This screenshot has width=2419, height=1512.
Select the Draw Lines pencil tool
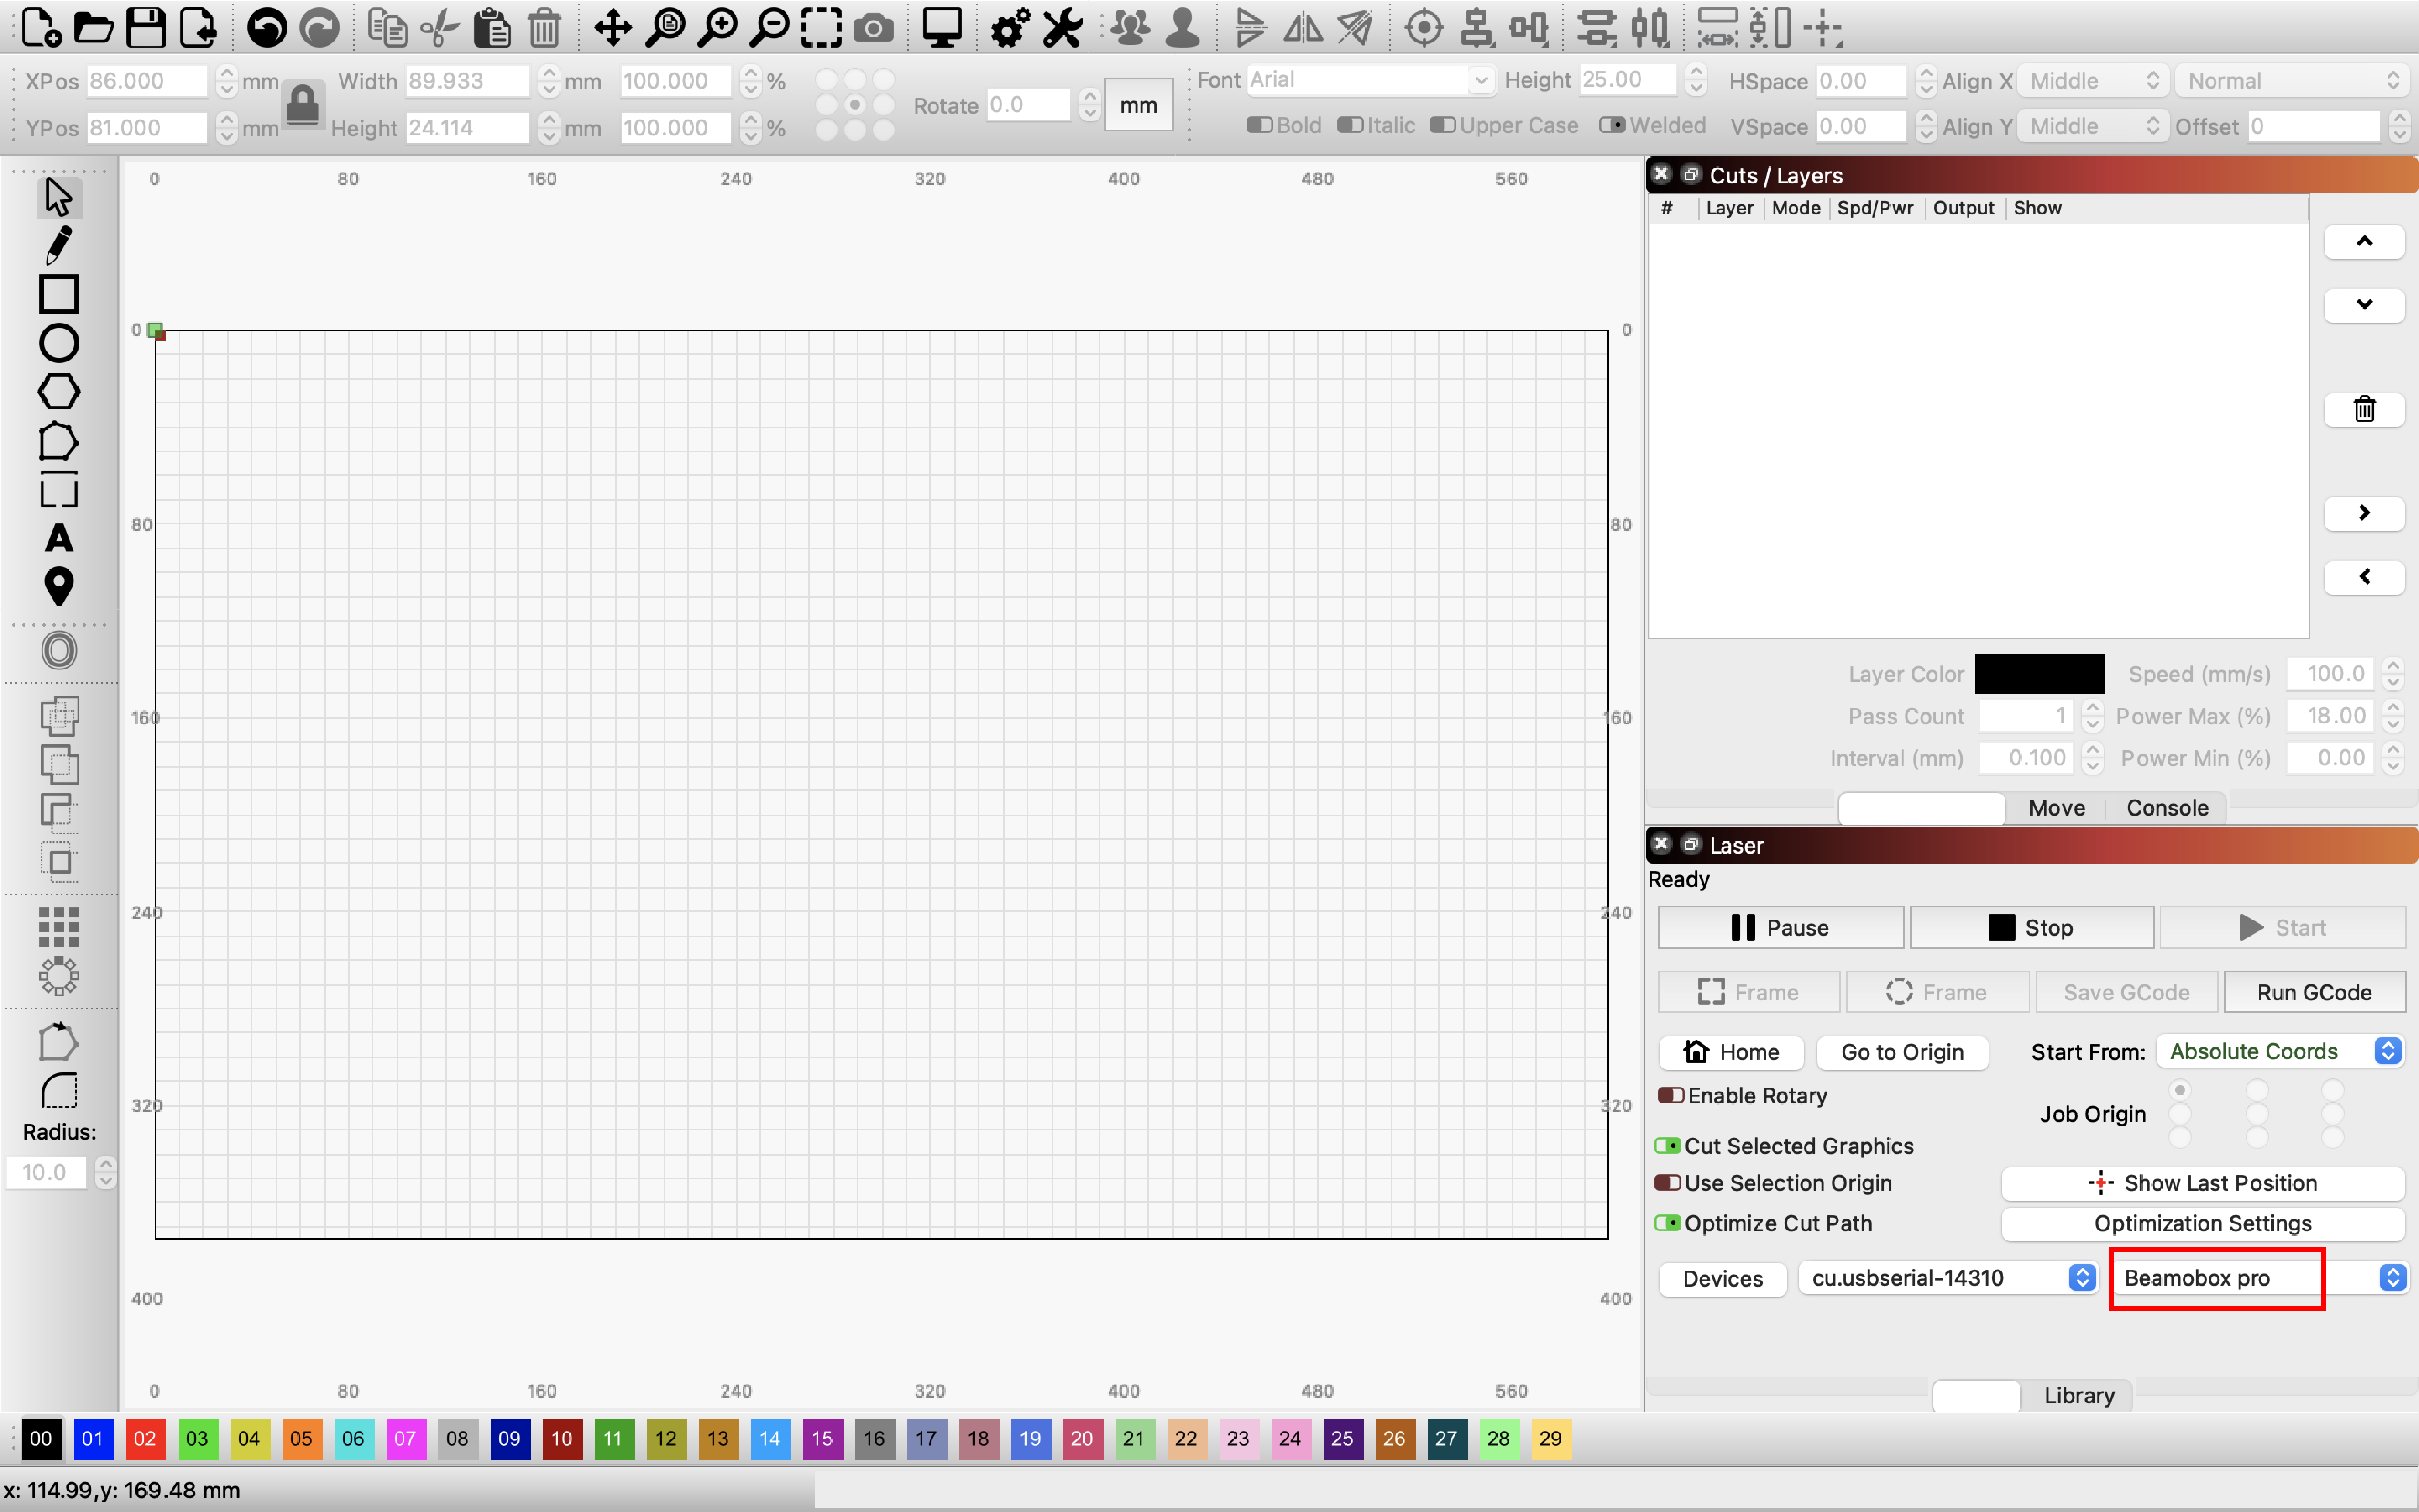click(x=58, y=245)
